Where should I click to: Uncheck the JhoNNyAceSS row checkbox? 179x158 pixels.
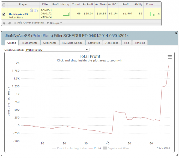click(4, 14)
